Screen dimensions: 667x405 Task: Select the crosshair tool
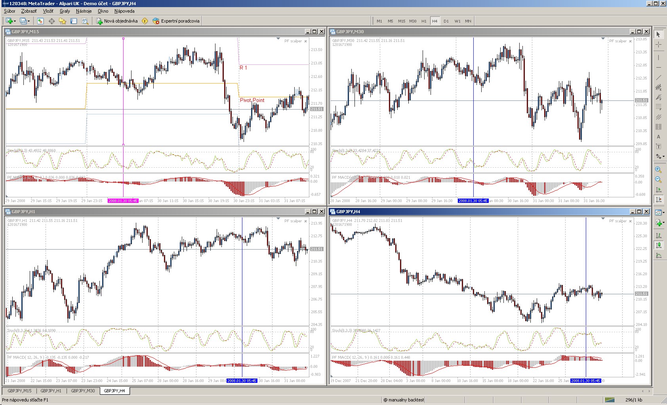(x=658, y=45)
